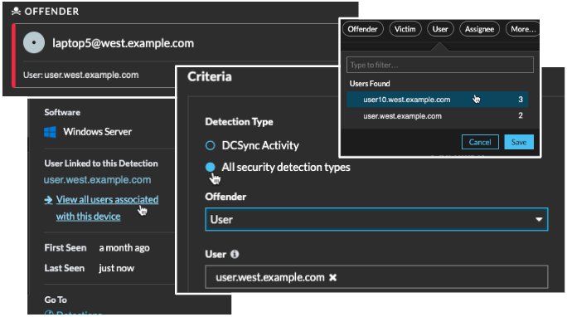Click the Save button
Image resolution: width=567 pixels, height=317 pixels.
(519, 142)
